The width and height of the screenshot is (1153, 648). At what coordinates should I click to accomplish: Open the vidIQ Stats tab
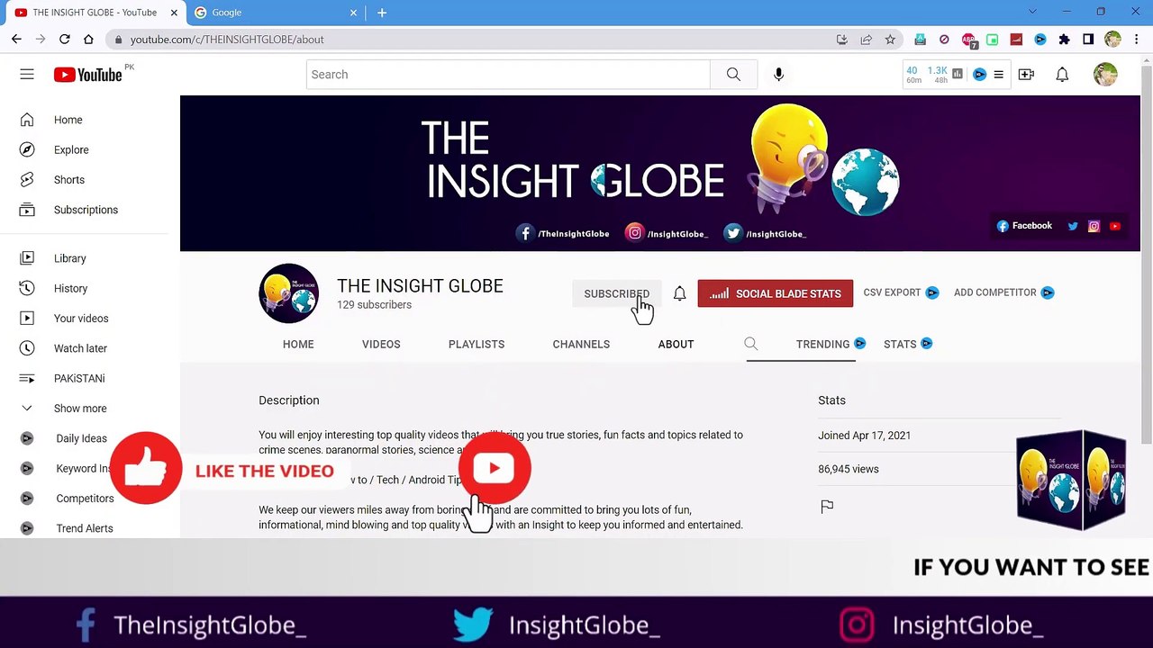tap(907, 344)
